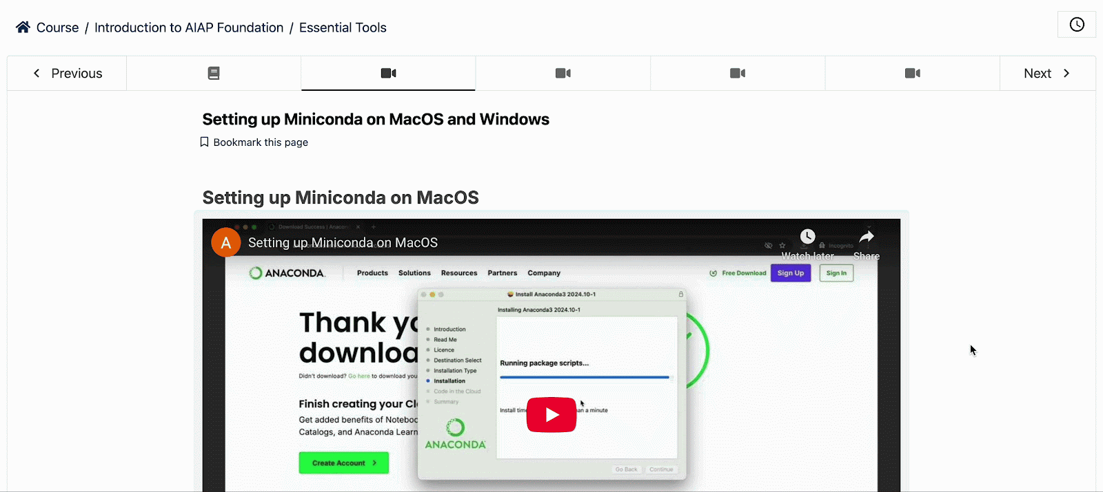Bookmark this page

point(254,142)
